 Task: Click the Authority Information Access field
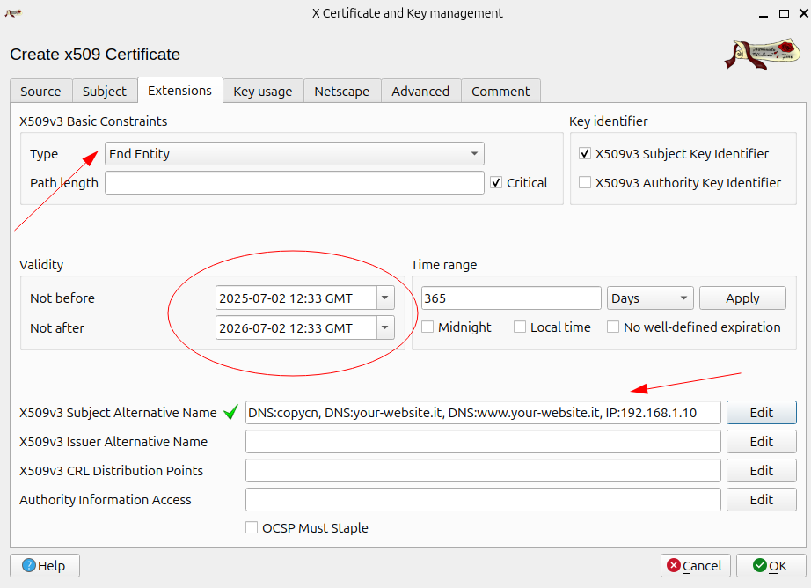click(483, 499)
